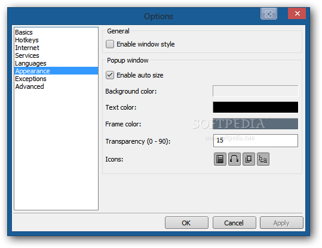This screenshot has width=322, height=248.
Task: Click the copy pages icon
Action: coord(249,159)
